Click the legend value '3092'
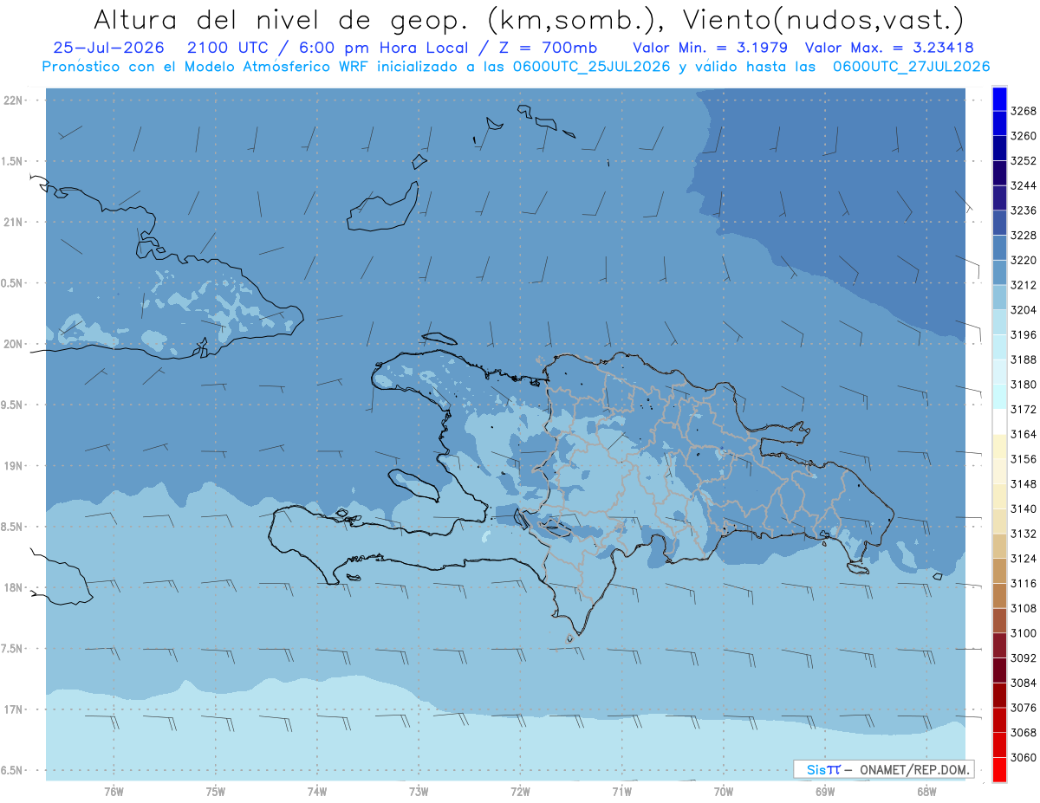This screenshot has width=1040, height=803. click(x=1024, y=658)
